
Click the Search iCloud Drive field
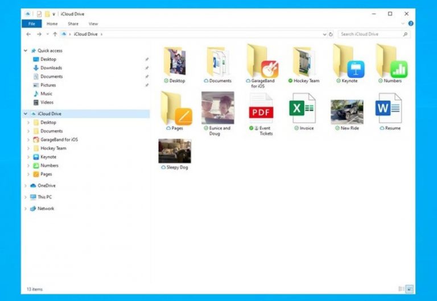370,34
